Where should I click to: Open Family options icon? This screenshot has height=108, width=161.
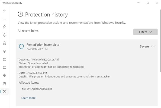click(x=5, y=83)
